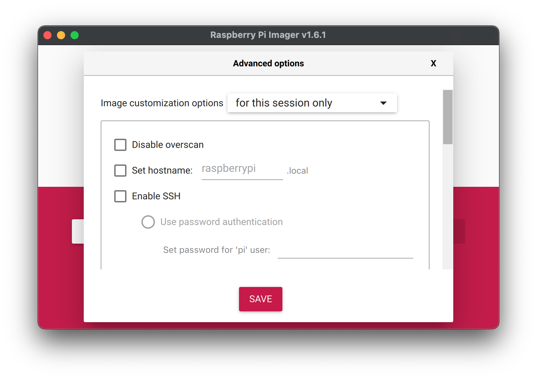Click the '.local' hostname suffix text
Screen dimensions: 537x379
[x=297, y=171]
